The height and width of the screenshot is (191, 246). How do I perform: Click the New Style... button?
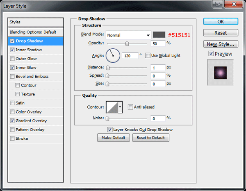tap(221, 44)
